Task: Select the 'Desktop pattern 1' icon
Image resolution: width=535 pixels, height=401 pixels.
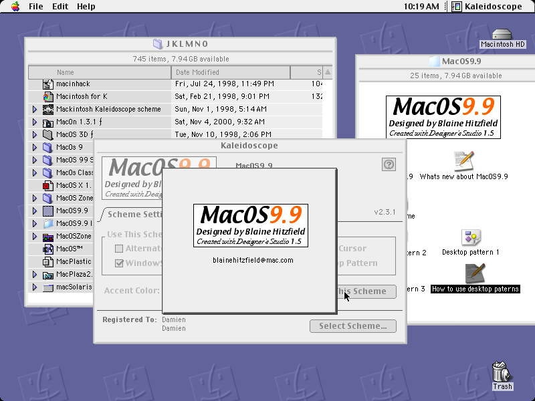Action: point(471,237)
